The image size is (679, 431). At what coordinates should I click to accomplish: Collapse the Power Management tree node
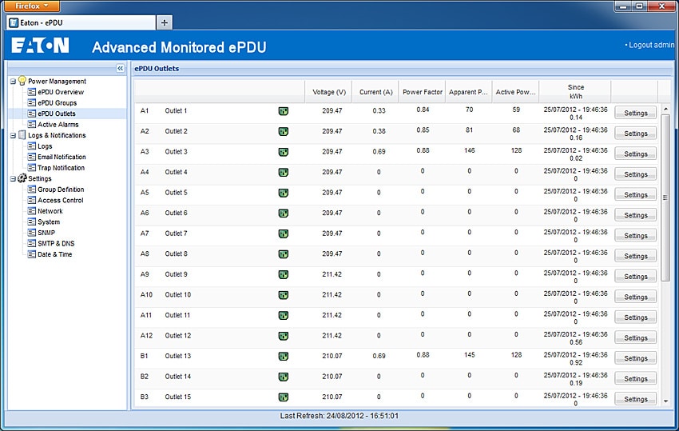(13, 81)
